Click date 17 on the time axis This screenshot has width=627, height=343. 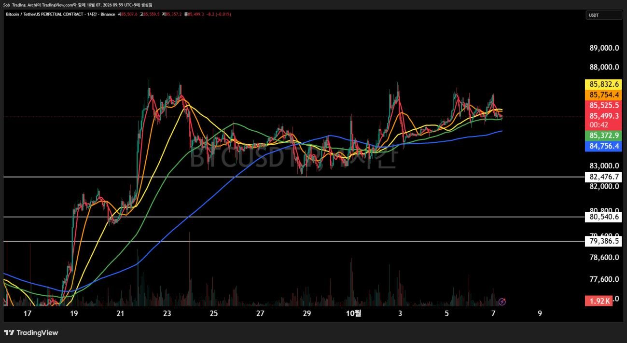point(28,314)
